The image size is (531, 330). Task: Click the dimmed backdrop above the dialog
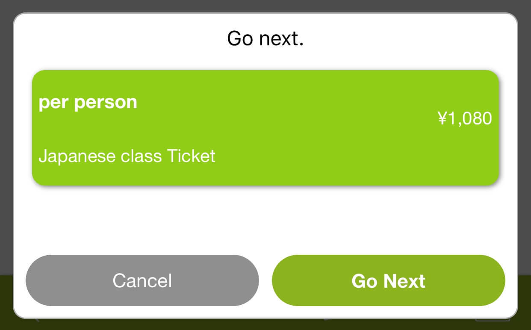coord(265,6)
